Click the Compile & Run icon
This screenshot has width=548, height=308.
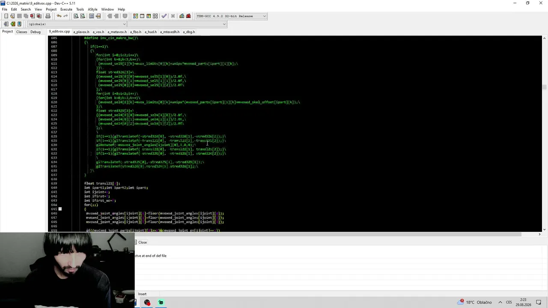[149, 16]
